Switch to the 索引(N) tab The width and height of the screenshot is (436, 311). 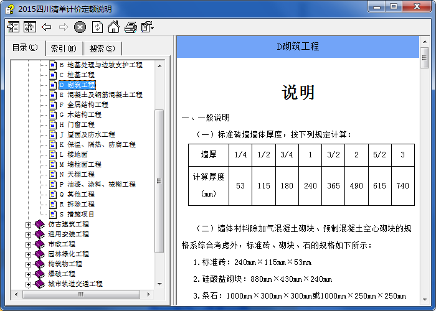[x=64, y=49]
